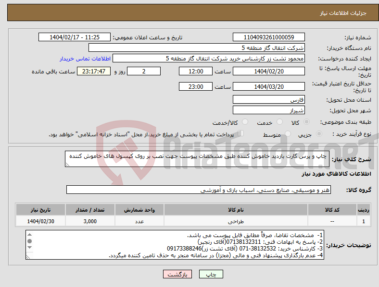Click the واحد شمارش column header
Image resolution: width=379 pixels, height=287 pixels.
point(139,210)
